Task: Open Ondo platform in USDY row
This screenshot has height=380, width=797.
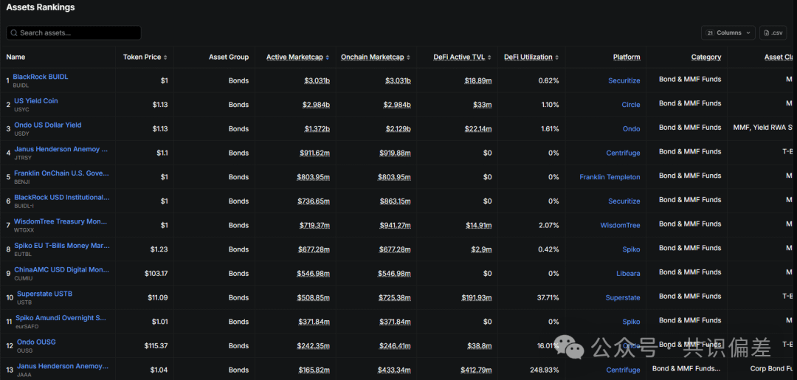Action: click(x=631, y=129)
